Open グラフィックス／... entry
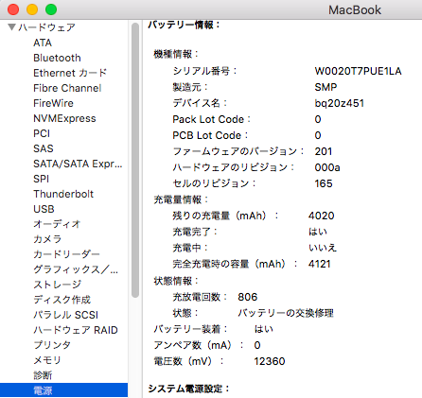Screen dimensions: 422x398 point(76,269)
